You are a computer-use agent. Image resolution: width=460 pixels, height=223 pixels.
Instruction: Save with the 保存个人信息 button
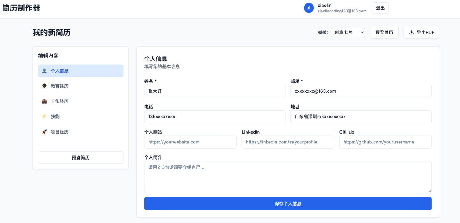click(x=288, y=204)
